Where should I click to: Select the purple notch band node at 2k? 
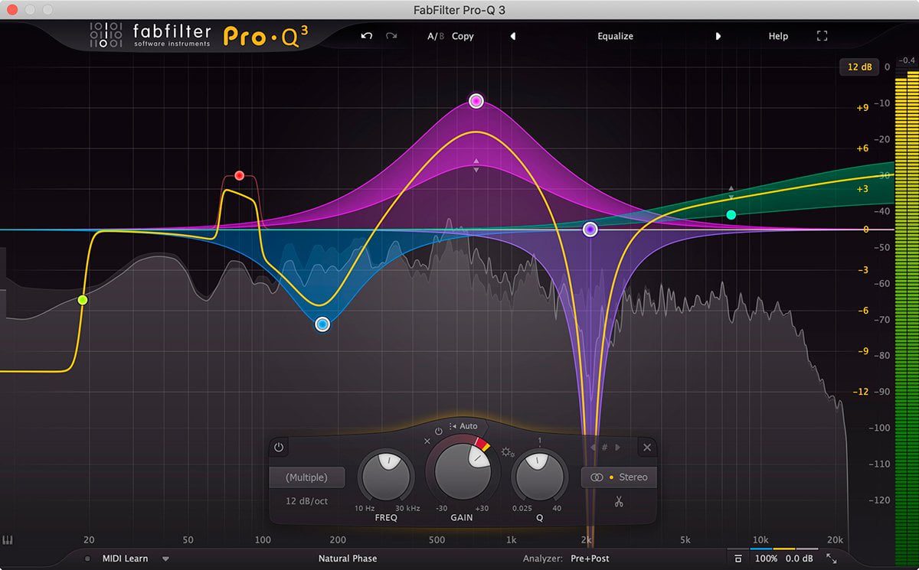(x=590, y=229)
